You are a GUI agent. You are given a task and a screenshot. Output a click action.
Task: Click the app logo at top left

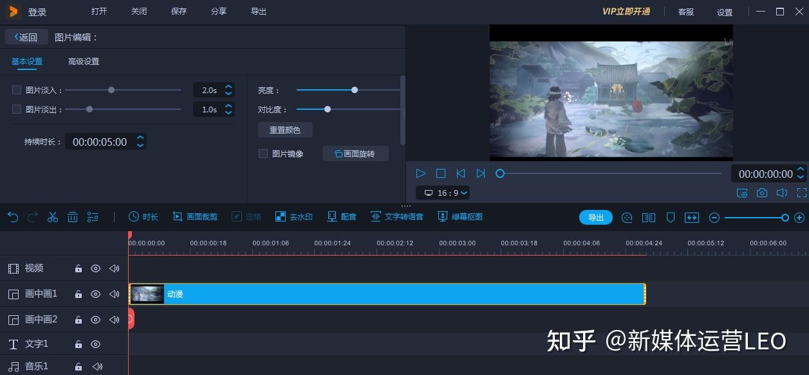13,12
